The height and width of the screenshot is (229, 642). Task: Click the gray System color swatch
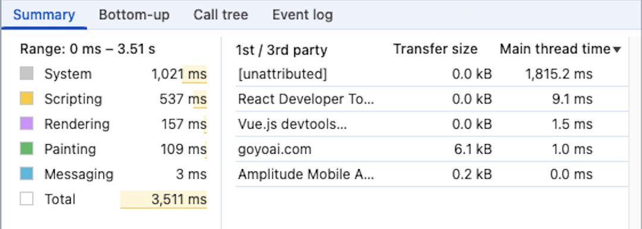coord(27,74)
